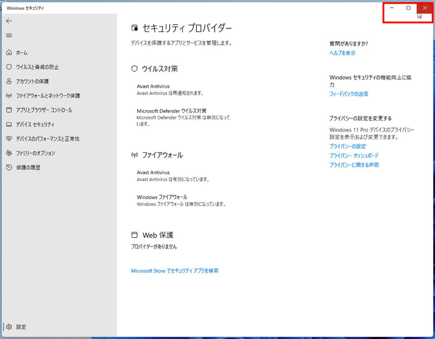435x339 pixels.
Task: Click the firewall network antenna icon
Action: [9, 95]
